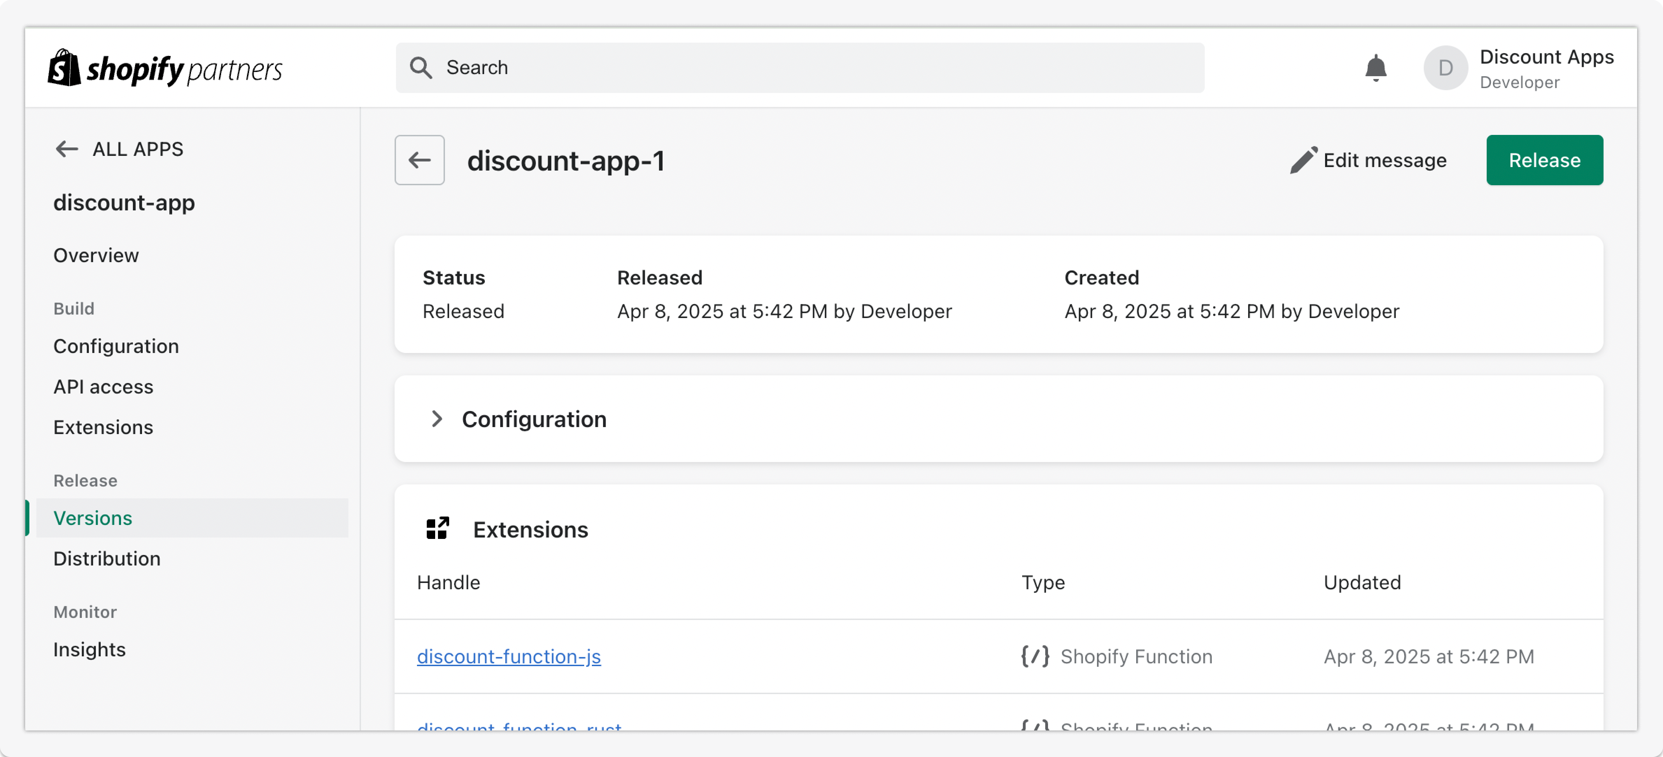Open API access in sidebar

[103, 387]
